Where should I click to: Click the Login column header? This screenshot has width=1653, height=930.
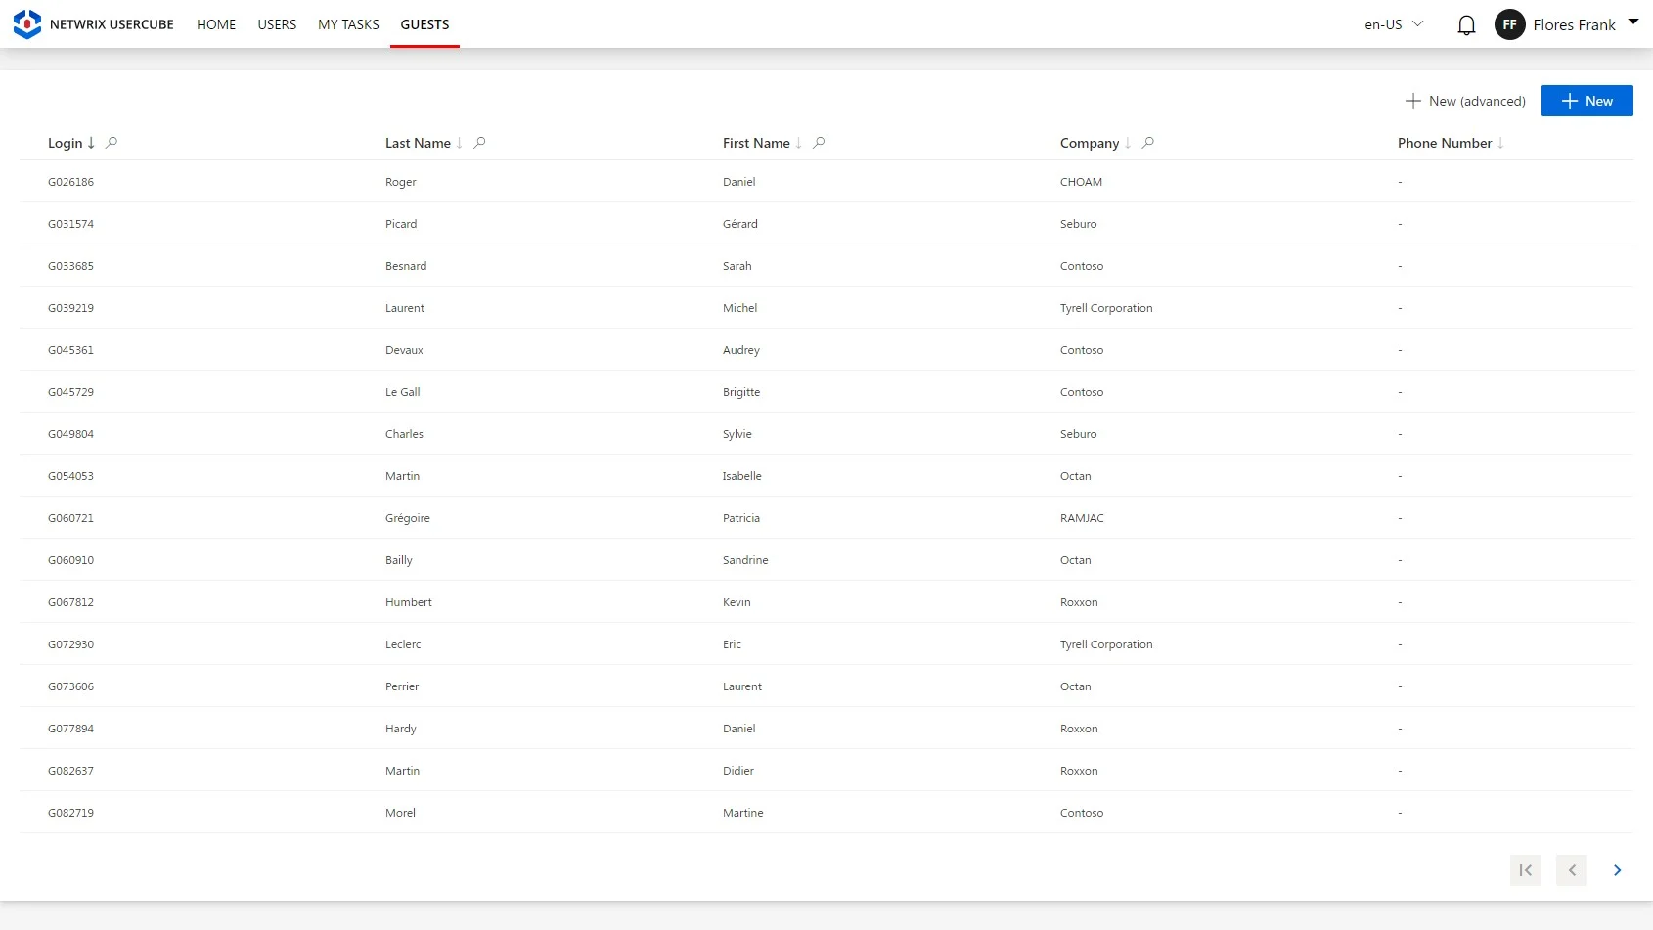pyautogui.click(x=66, y=143)
